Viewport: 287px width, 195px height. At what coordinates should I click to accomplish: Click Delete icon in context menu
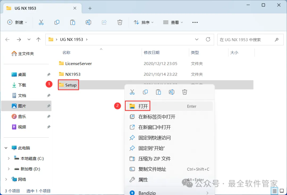[x=184, y=92]
